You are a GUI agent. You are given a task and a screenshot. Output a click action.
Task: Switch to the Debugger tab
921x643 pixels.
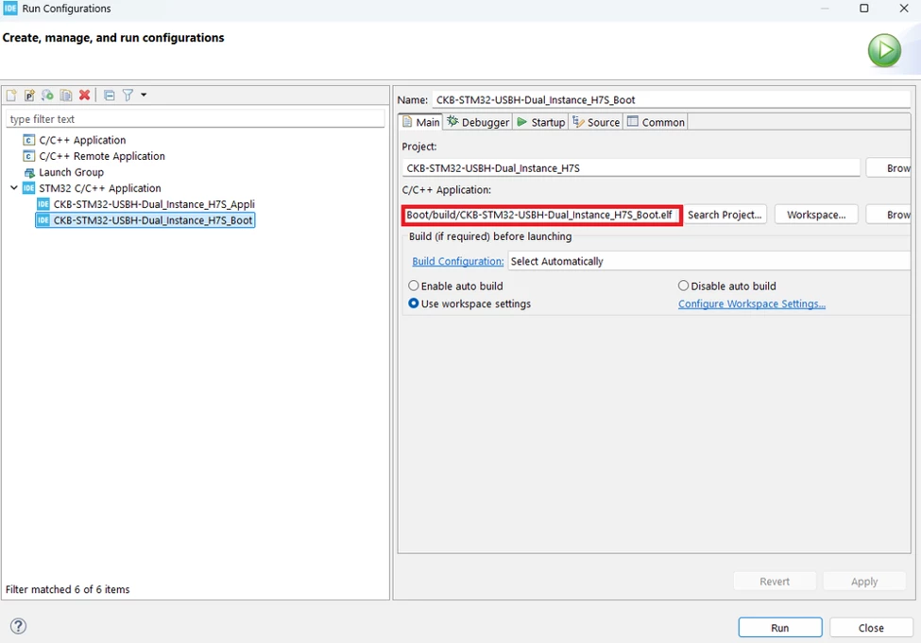478,122
